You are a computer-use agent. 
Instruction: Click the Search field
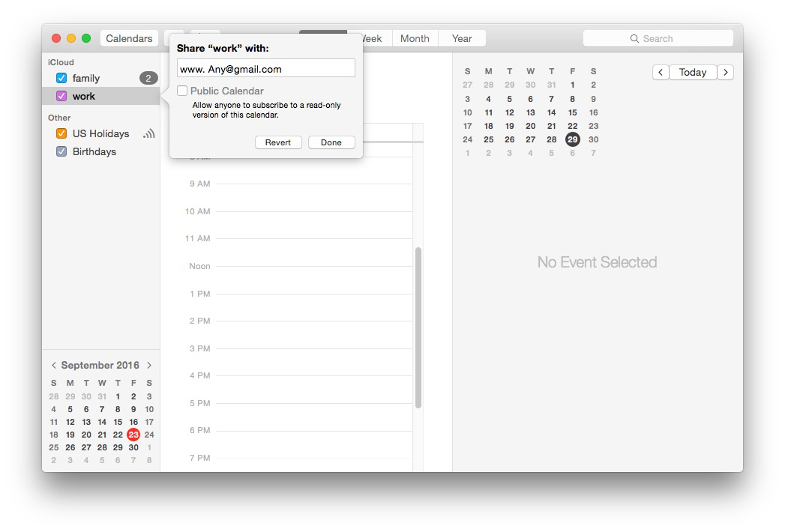pos(658,38)
